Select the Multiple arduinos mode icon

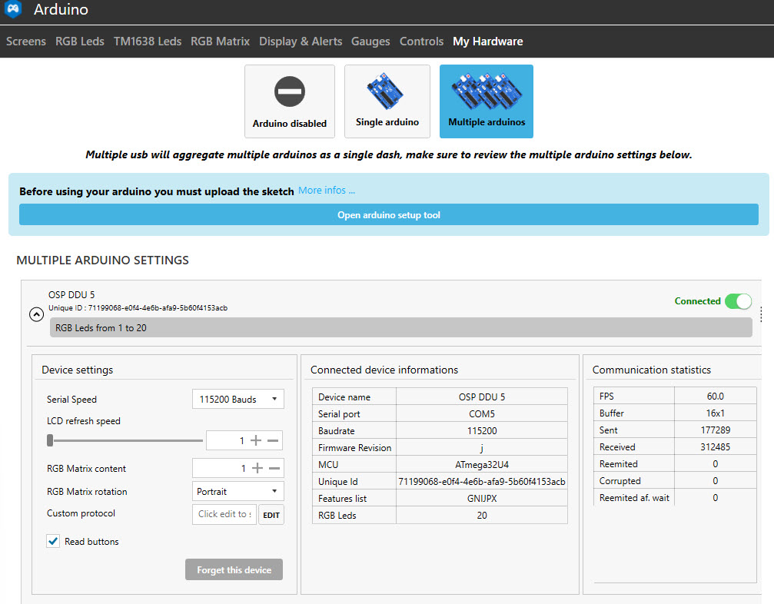[x=486, y=100]
